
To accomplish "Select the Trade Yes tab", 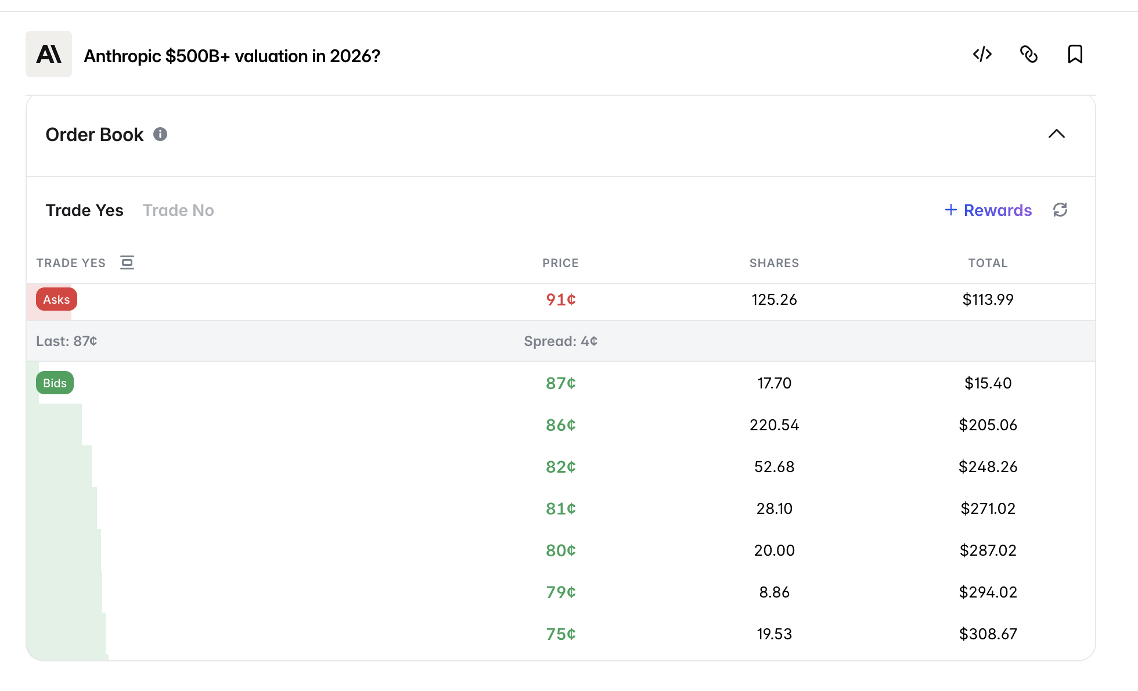I will point(84,210).
